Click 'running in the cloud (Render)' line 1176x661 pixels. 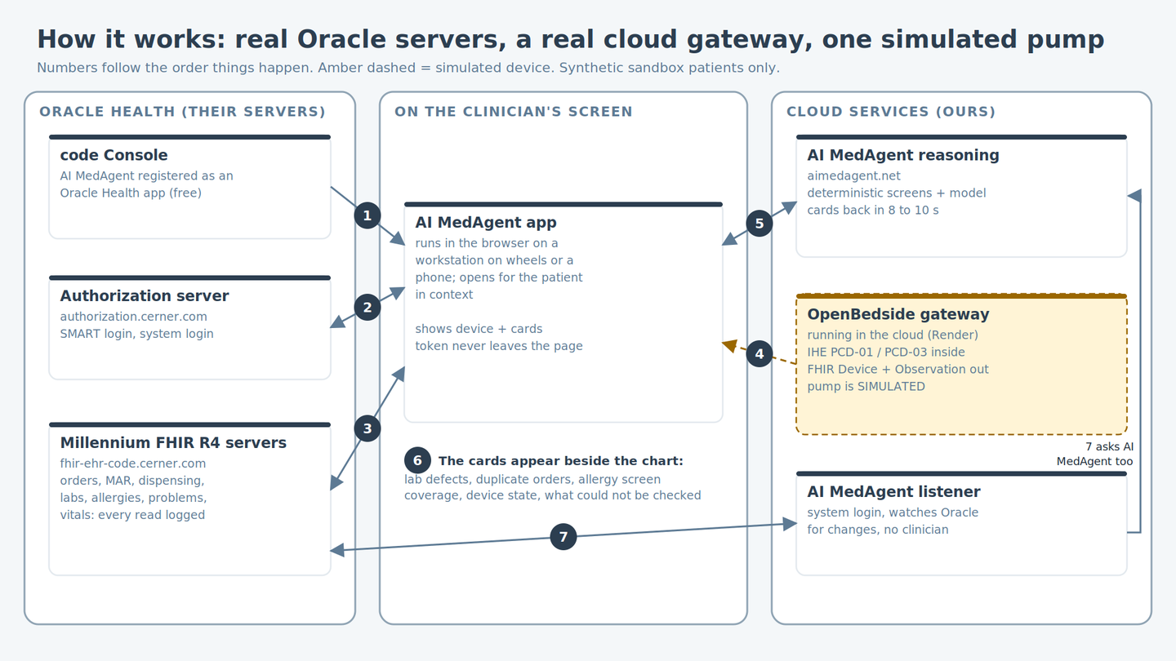893,335
